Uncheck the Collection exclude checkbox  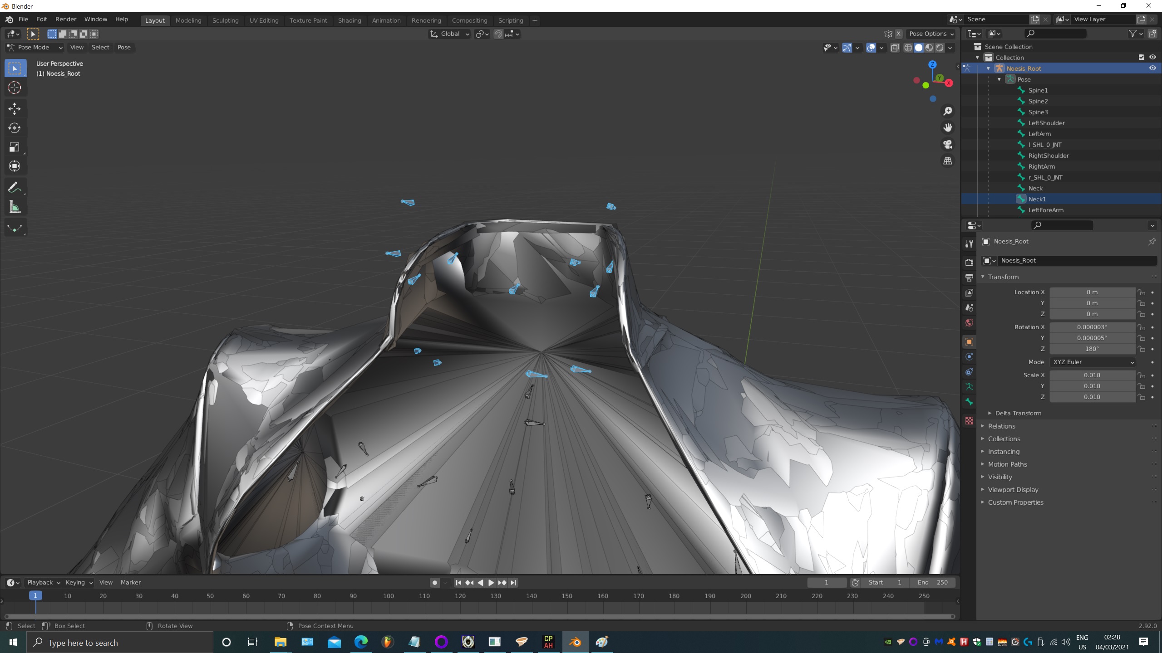(x=1141, y=57)
